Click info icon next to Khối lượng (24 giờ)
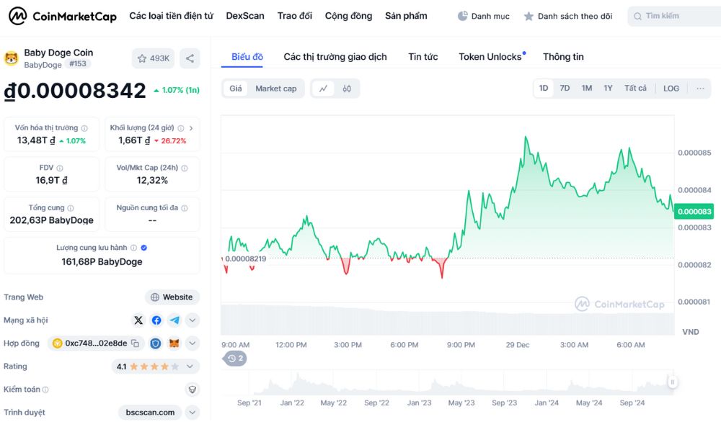The height and width of the screenshot is (432, 721). click(x=181, y=129)
